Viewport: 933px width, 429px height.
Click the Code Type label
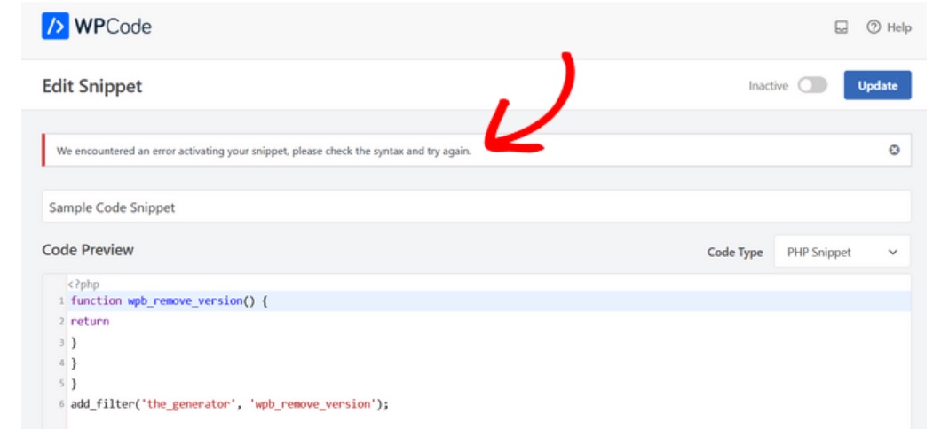point(734,253)
